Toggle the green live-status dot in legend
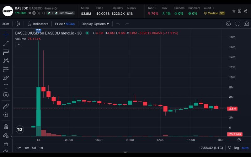Viewport: 251px width, 157px height. 87,33
